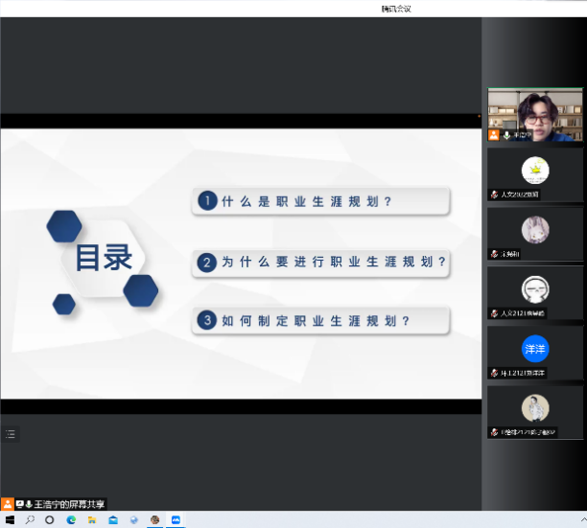Click the Cortana circle icon on taskbar
Viewport: 587px width, 528px height.
click(50, 519)
